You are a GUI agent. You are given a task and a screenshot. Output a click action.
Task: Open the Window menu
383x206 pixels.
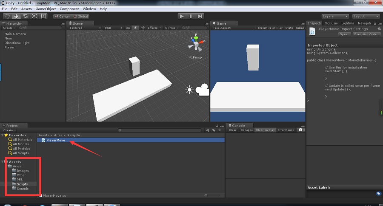tap(89, 9)
